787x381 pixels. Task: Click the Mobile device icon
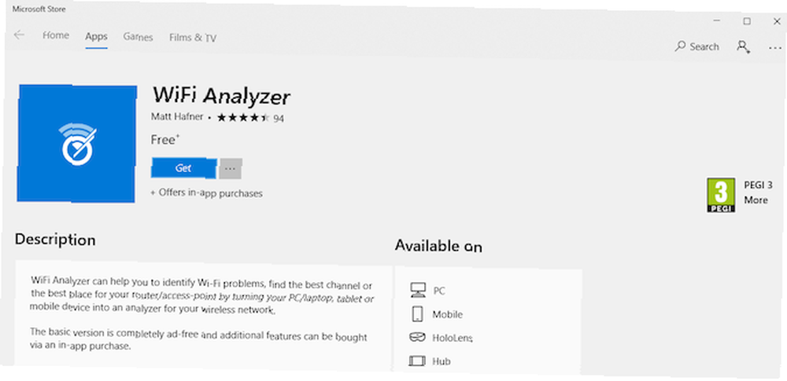click(418, 313)
